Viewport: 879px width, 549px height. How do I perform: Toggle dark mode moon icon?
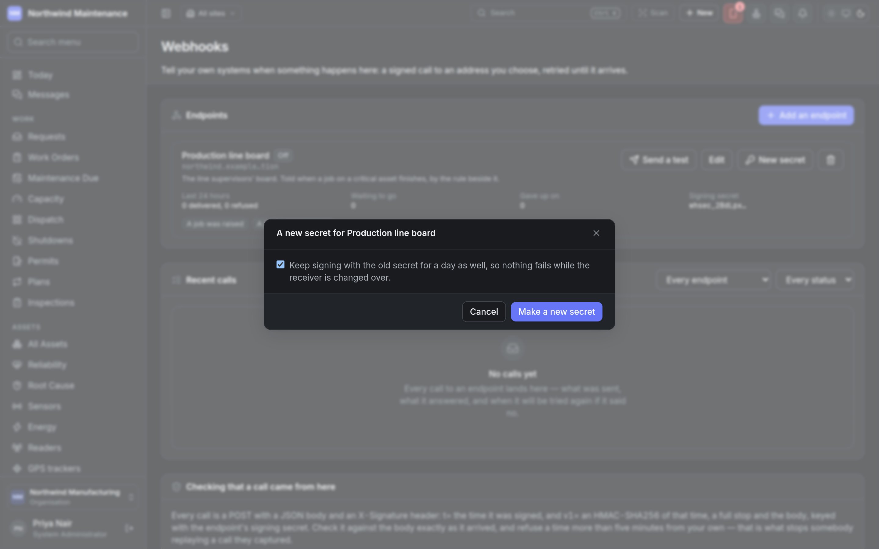860,14
